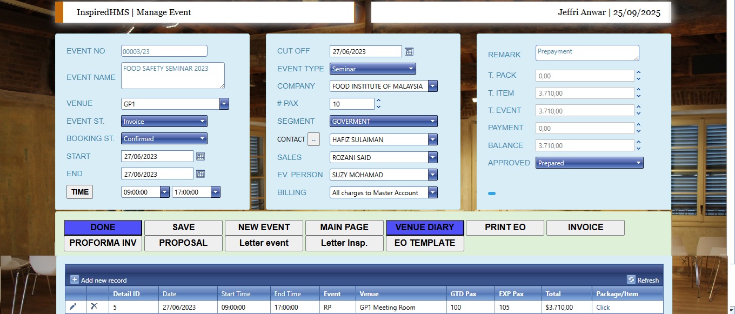Go to MAIN PAGE button
The width and height of the screenshot is (735, 314).
point(344,228)
